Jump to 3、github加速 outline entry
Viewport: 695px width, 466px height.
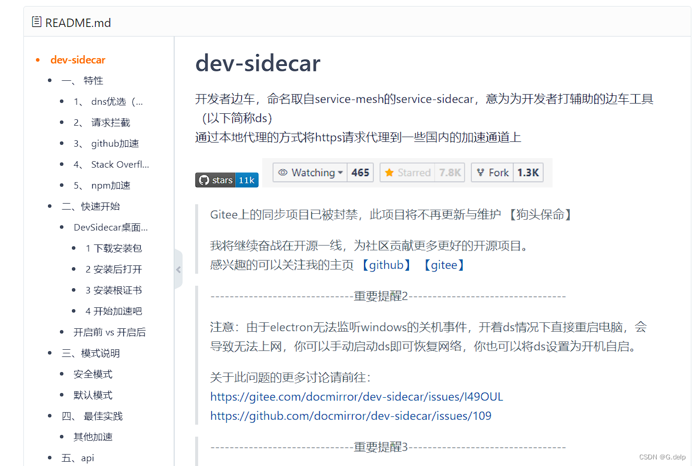[107, 143]
